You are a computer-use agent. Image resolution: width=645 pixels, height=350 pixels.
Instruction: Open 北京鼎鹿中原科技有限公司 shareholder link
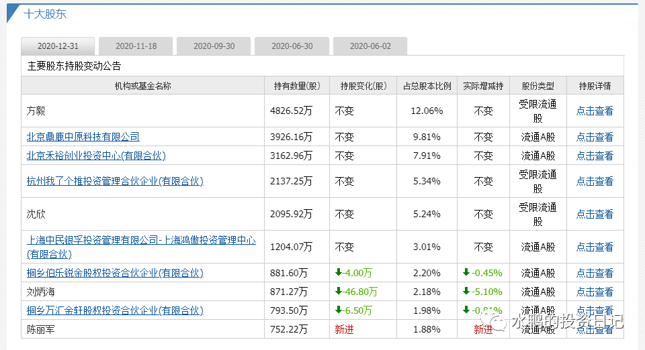83,137
